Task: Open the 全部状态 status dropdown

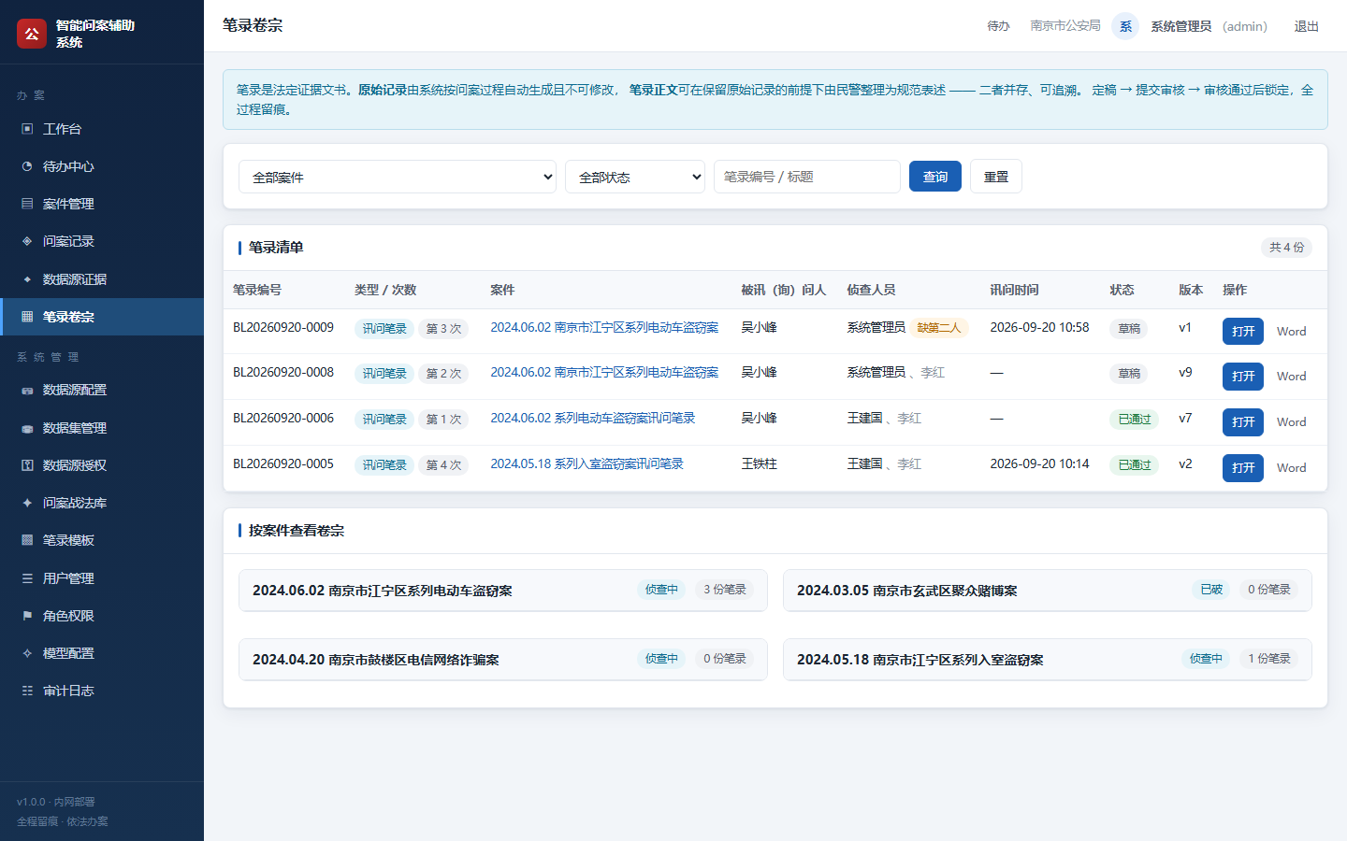Action: (x=635, y=177)
